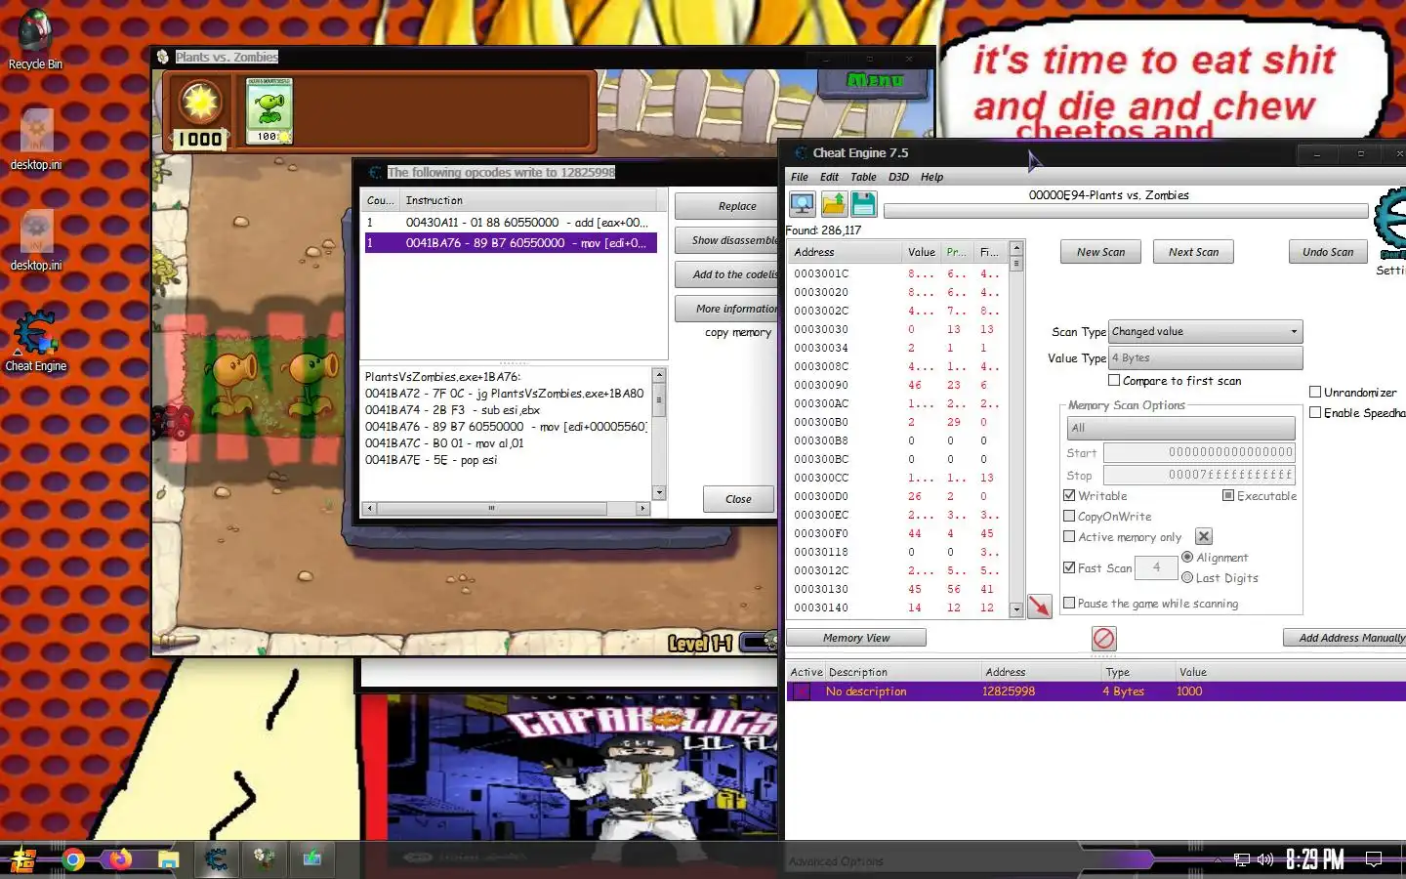Viewport: 1406px width, 879px height.
Task: Click the address list scroll-down arrow
Action: [x=1016, y=609]
